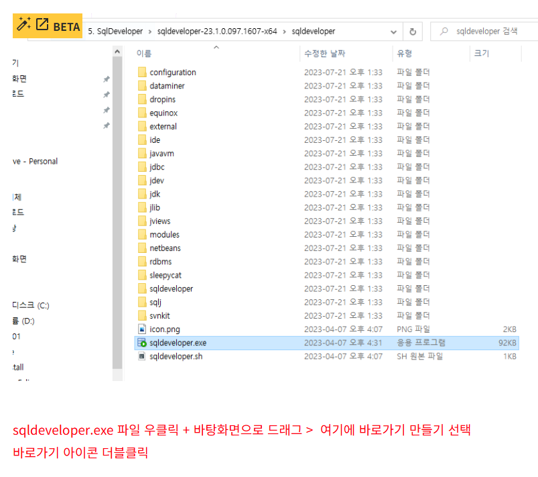Select the modules folder icon
538x477 pixels.
click(142, 234)
